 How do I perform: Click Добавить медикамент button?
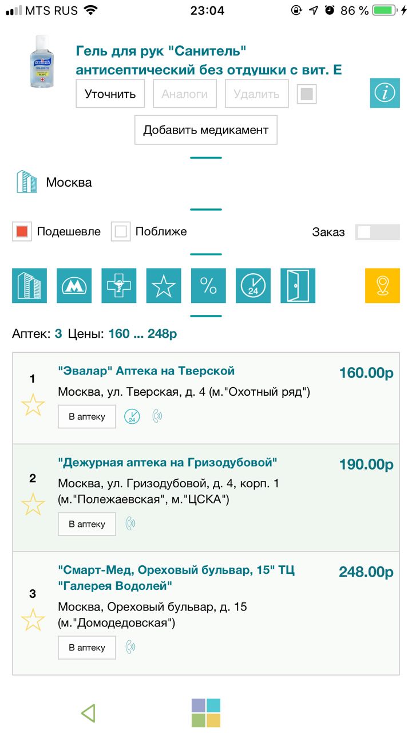[206, 130]
